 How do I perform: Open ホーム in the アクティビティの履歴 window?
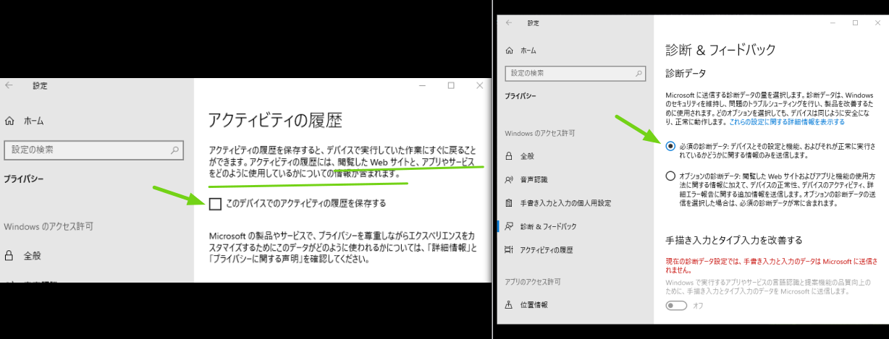tap(24, 121)
